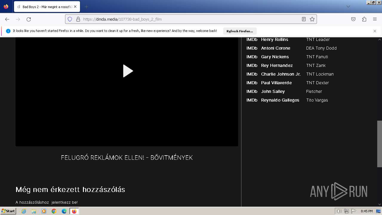382x215 pixels.
Task: Select actor name Antoni Corone
Action: point(275,48)
